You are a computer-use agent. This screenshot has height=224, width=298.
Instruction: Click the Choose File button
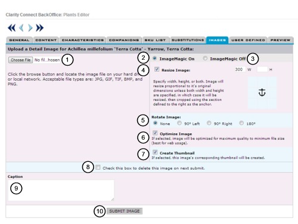tap(20, 60)
